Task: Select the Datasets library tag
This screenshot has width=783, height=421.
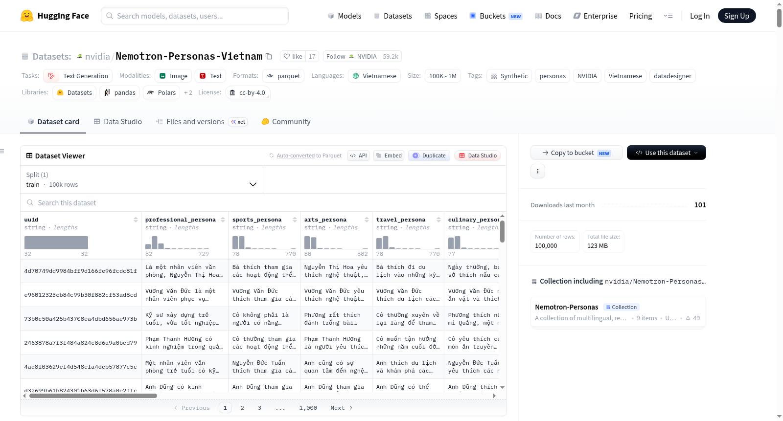Action: (x=74, y=92)
